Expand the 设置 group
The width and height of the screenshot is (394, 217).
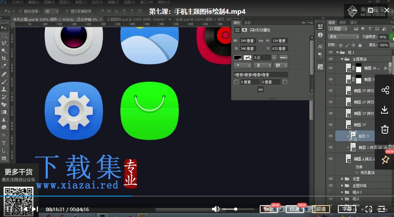click(x=342, y=179)
